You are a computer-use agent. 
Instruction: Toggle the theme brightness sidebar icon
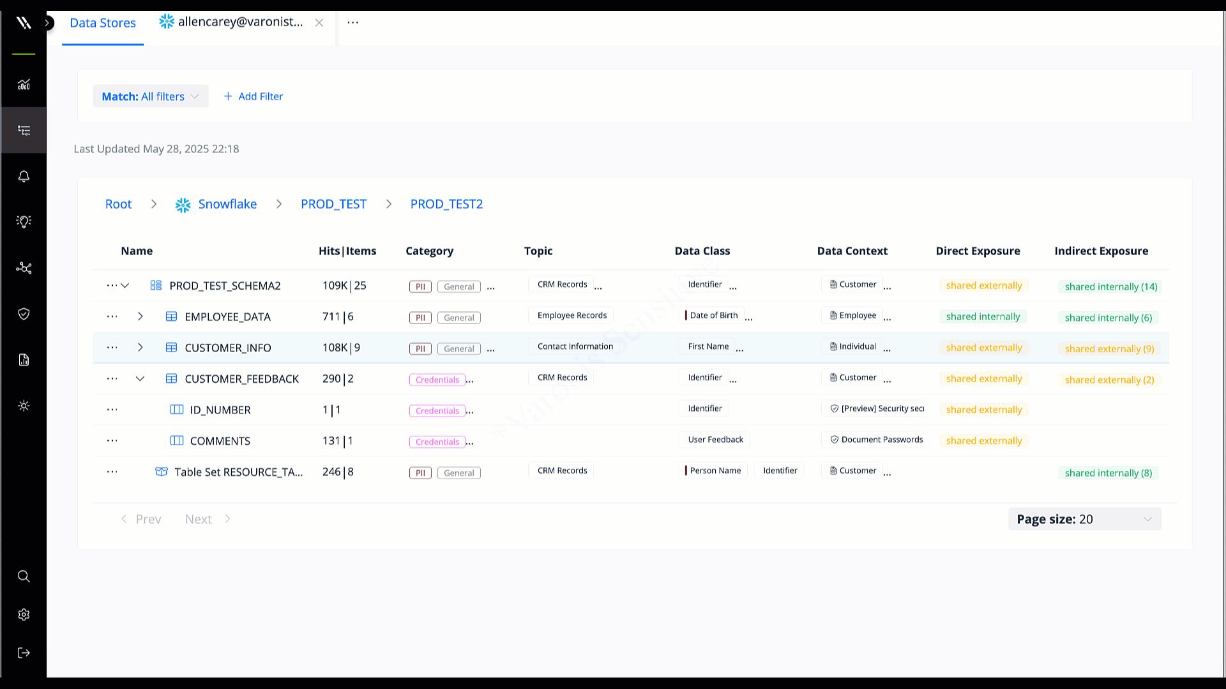click(24, 406)
